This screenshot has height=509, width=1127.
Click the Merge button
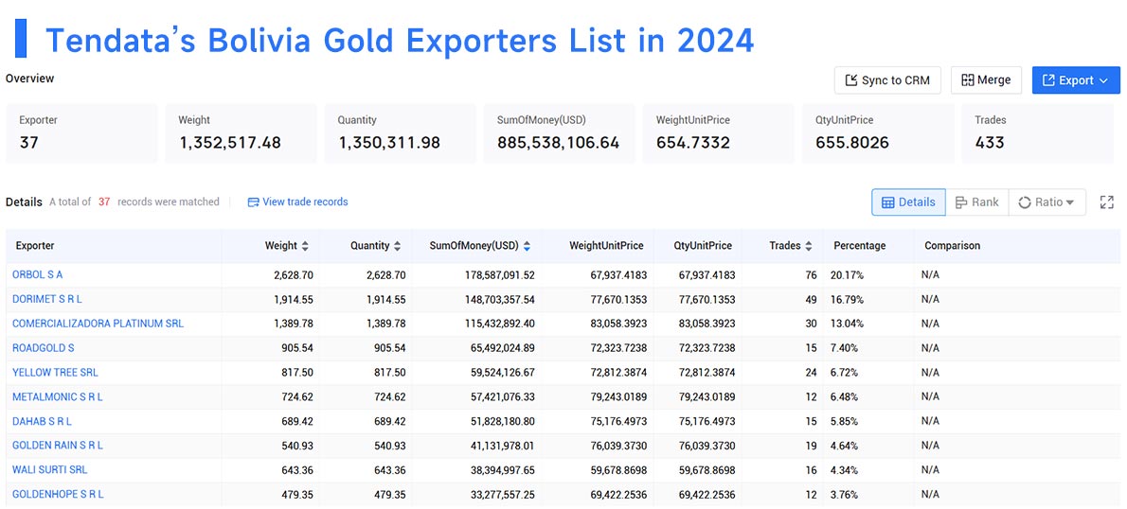tap(986, 80)
